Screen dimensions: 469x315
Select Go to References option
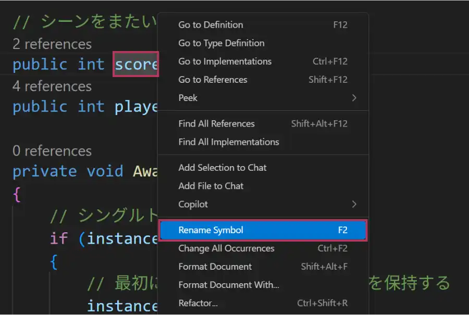coord(213,80)
